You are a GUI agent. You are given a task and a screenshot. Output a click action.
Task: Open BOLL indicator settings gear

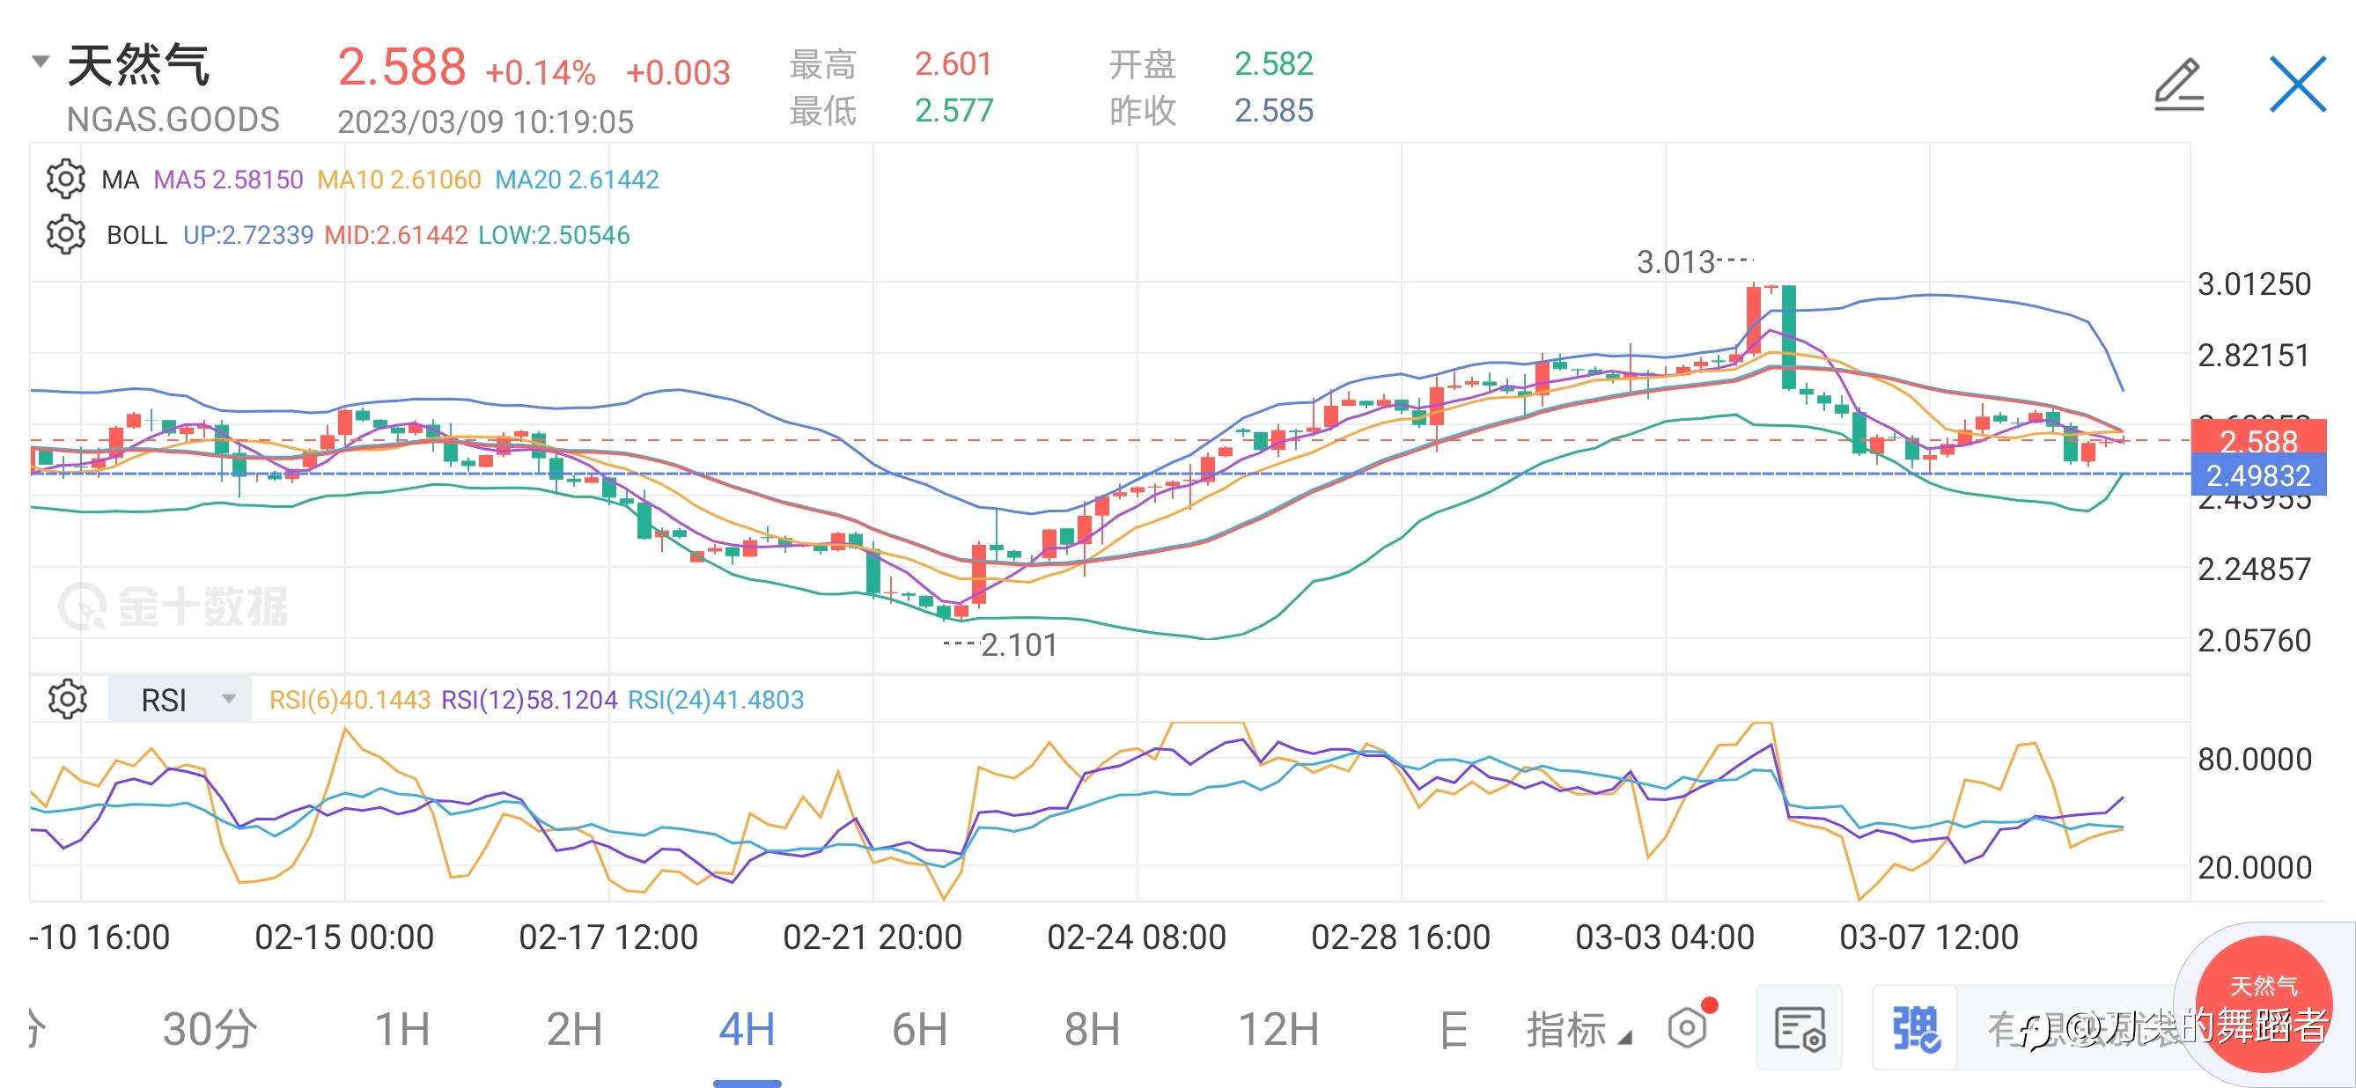pos(66,235)
